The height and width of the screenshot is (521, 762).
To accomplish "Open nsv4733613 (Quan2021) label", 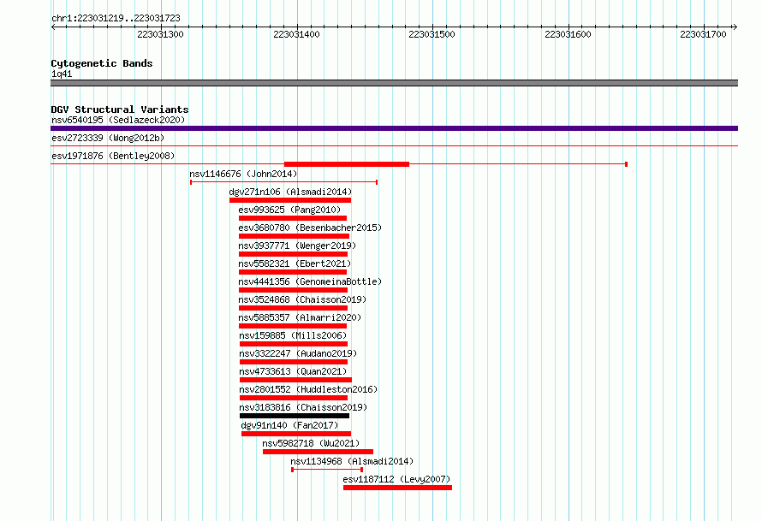I will pyautogui.click(x=293, y=371).
